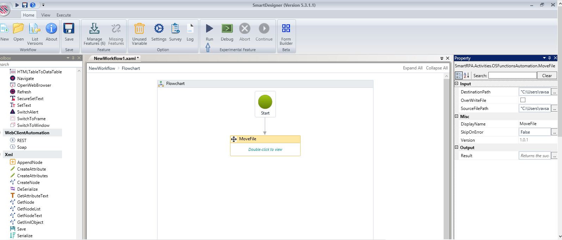This screenshot has height=240, width=562.
Task: Toggle alphabetical sort in Property panel
Action: click(x=466, y=75)
